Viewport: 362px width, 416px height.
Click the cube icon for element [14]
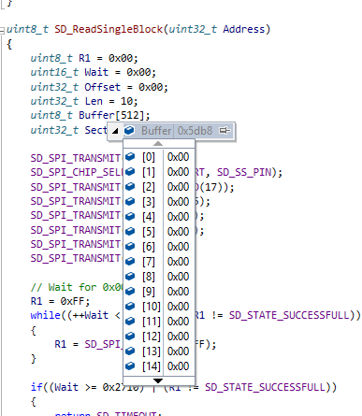tap(130, 366)
